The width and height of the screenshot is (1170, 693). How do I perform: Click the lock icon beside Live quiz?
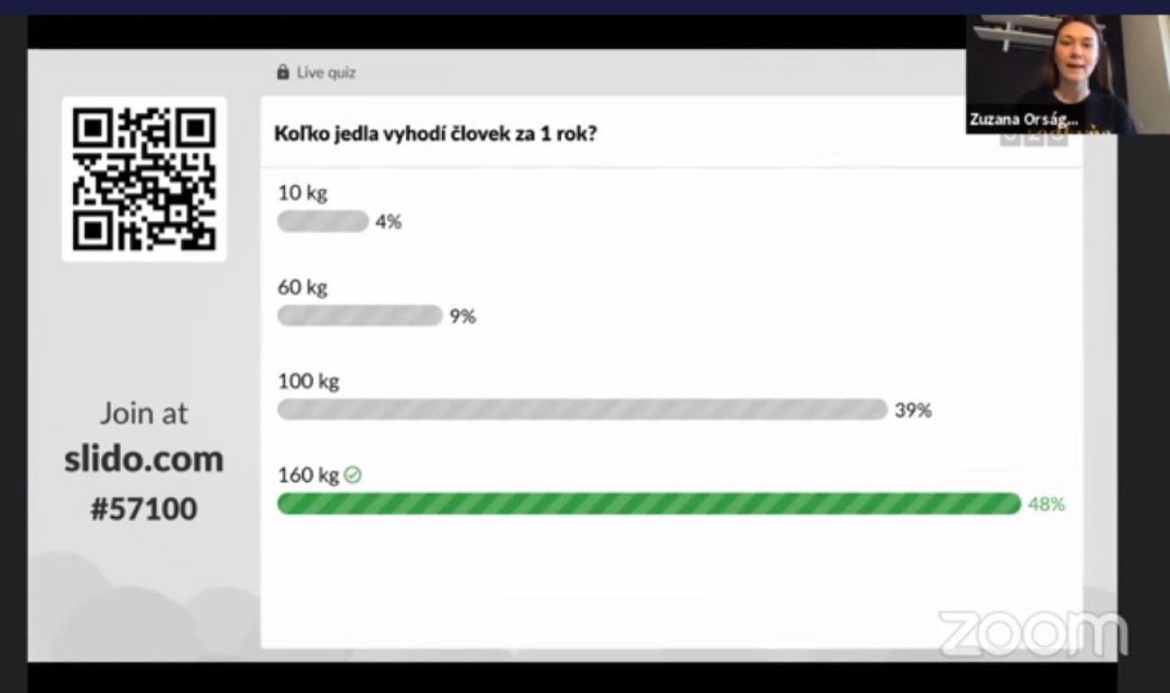[x=283, y=72]
